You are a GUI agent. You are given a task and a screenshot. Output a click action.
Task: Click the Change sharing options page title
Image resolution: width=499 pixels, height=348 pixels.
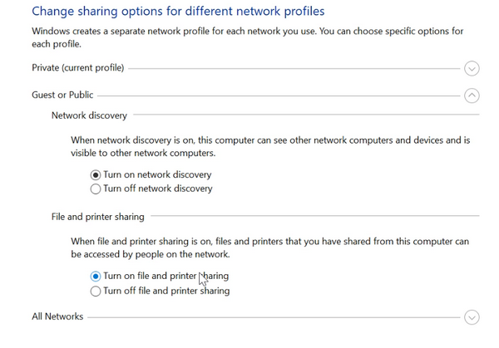tap(177, 12)
